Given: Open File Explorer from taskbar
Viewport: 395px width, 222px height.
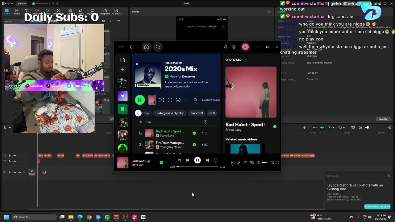Looking at the screenshot, I should click(x=71, y=217).
